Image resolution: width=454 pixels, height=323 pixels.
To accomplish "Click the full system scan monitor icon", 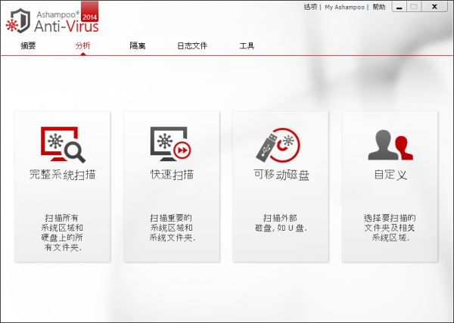I will (62, 145).
